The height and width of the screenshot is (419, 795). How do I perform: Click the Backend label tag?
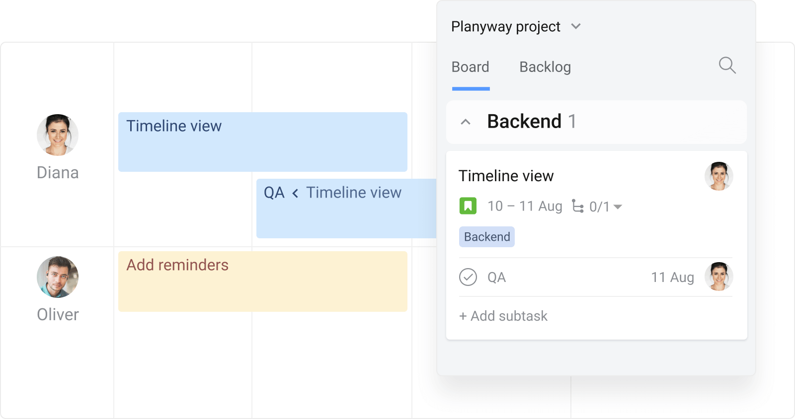click(x=486, y=237)
